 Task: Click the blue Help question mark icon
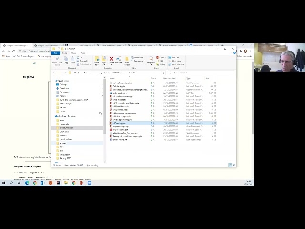point(234,53)
